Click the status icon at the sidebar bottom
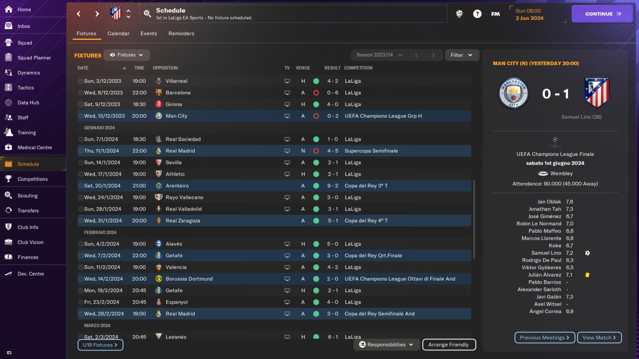Screen dimensions: 639x359 pos(8,353)
